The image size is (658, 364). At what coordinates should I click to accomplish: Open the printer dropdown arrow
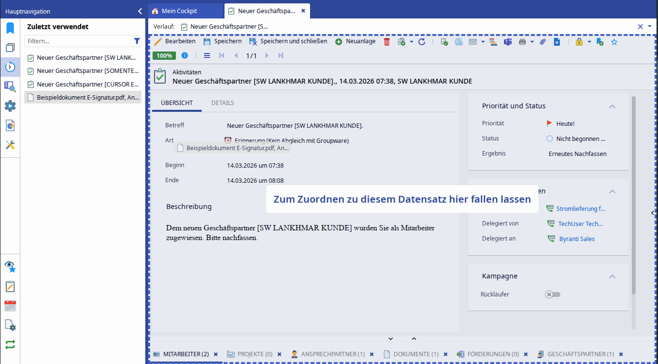[x=532, y=42]
